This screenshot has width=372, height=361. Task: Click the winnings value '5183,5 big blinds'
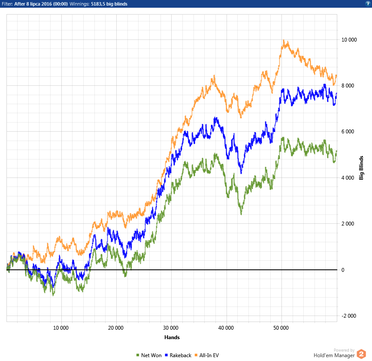click(109, 4)
